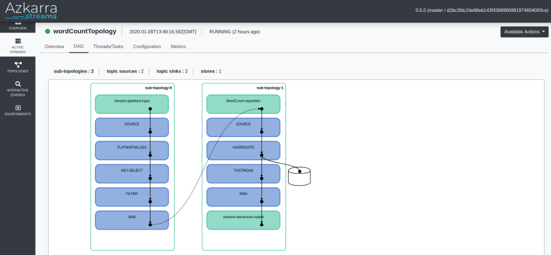Image resolution: width=551 pixels, height=255 pixels.
Task: Click the green running status dot
Action: (x=48, y=32)
